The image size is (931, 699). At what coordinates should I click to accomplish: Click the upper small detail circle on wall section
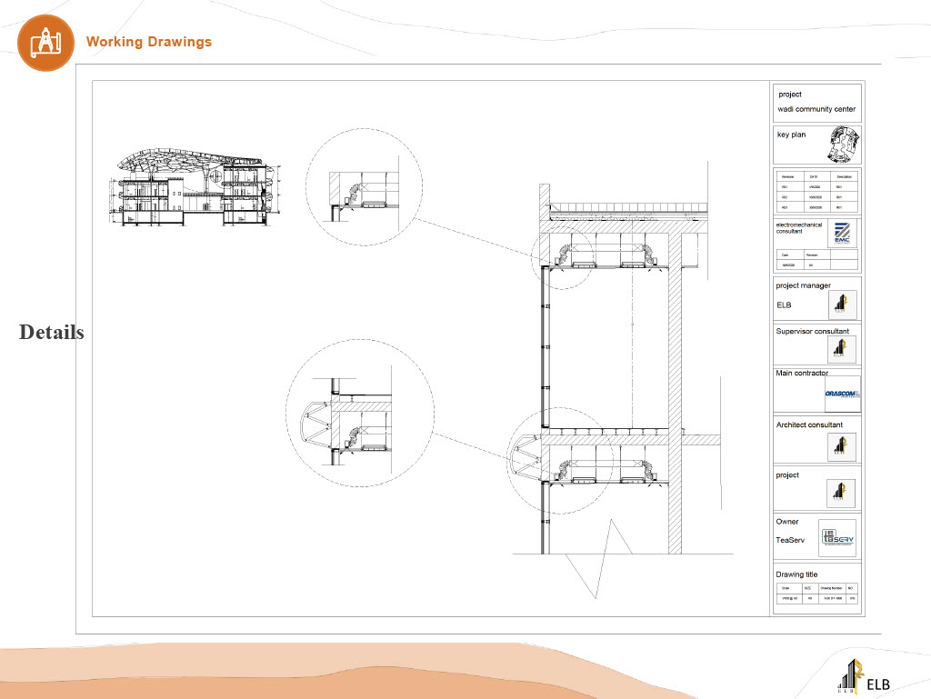[564, 257]
